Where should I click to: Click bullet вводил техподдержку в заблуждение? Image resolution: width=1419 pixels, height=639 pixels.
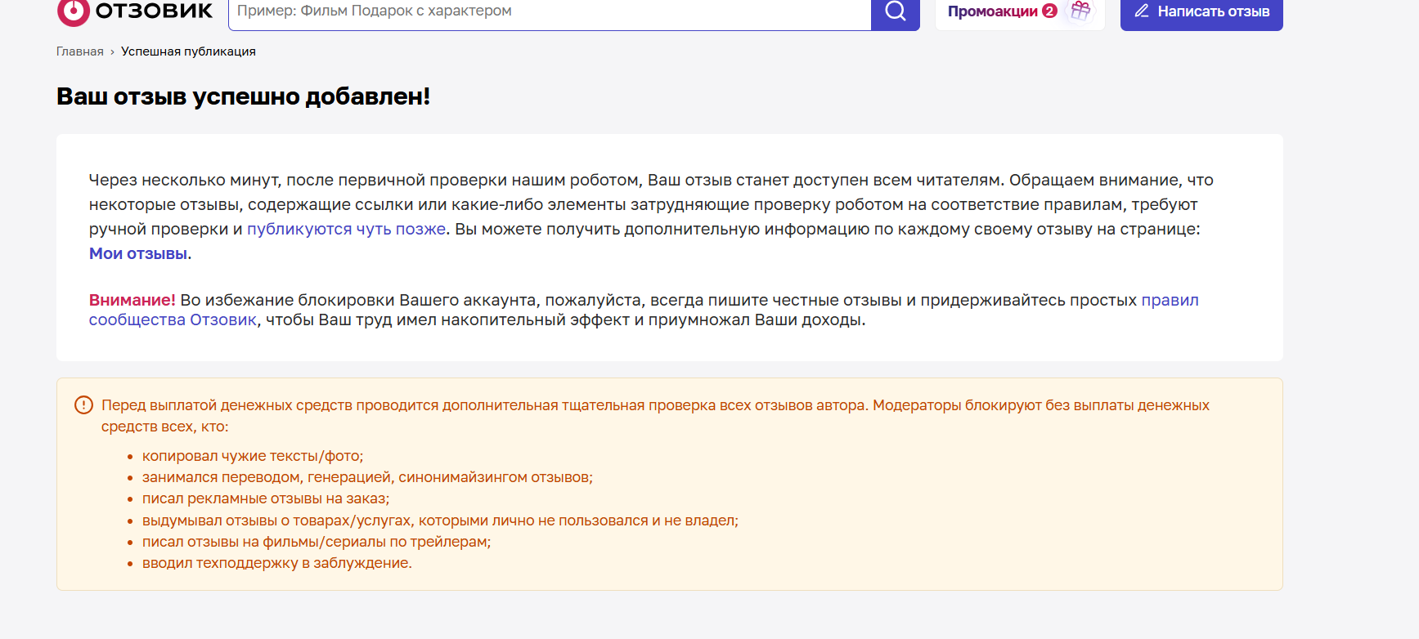pos(277,563)
